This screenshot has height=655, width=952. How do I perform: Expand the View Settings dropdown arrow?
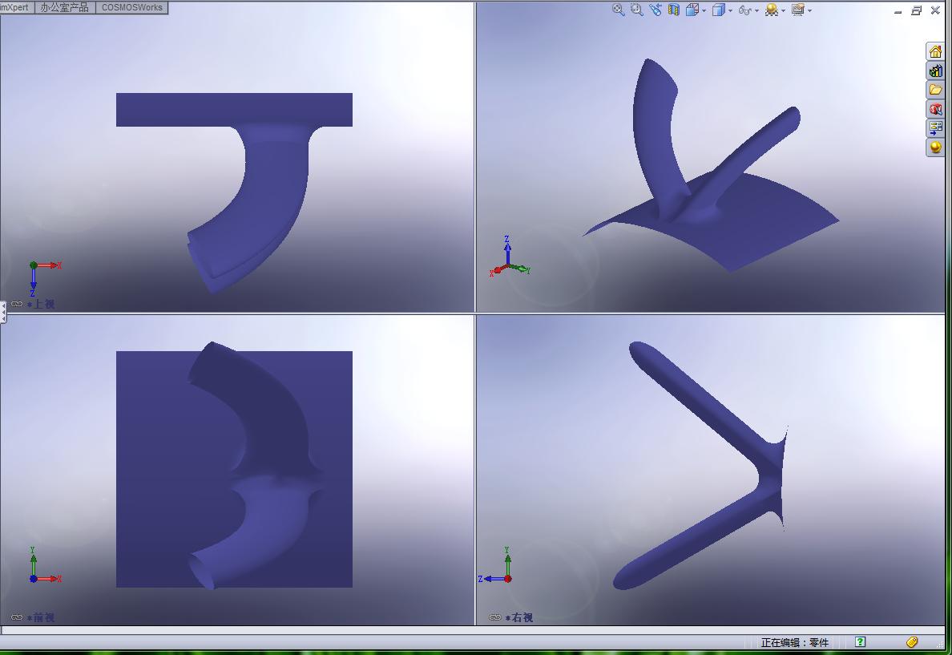[810, 10]
